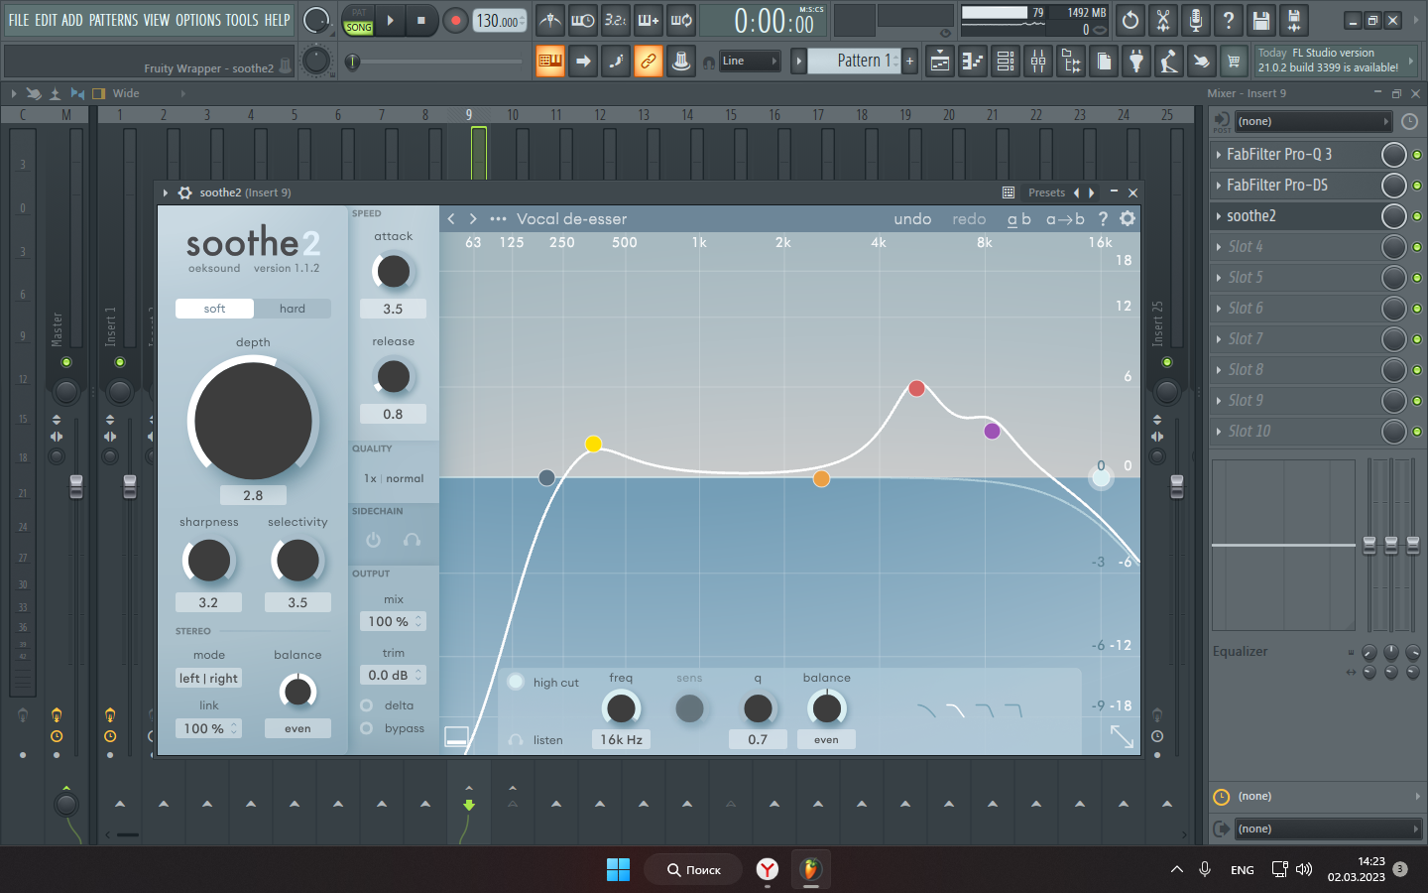Click the question mark help icon in FL toolbar
The image size is (1428, 893).
(x=1229, y=20)
